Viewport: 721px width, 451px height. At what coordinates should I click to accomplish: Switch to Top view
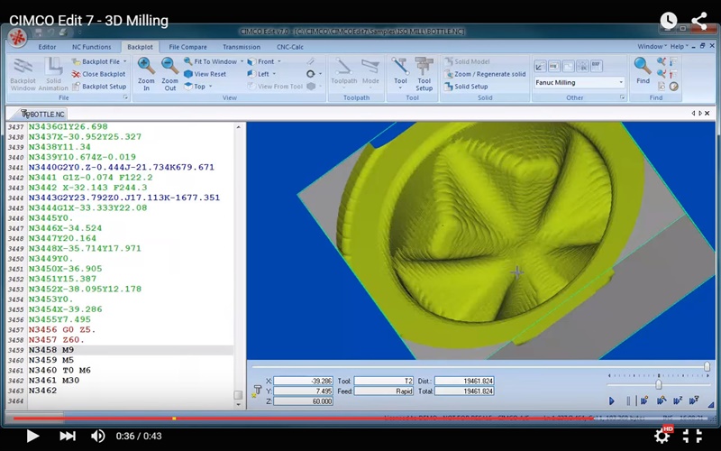pos(195,86)
